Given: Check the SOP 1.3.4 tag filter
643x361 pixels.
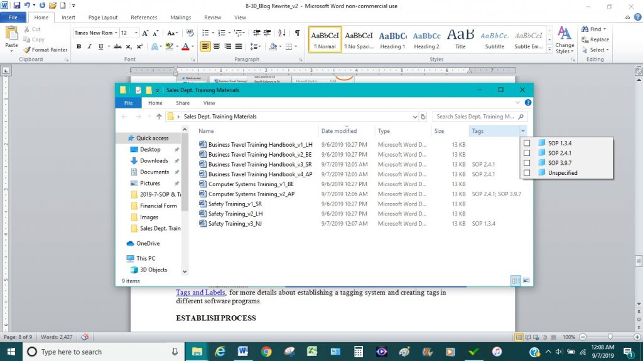Looking at the screenshot, I should [527, 143].
